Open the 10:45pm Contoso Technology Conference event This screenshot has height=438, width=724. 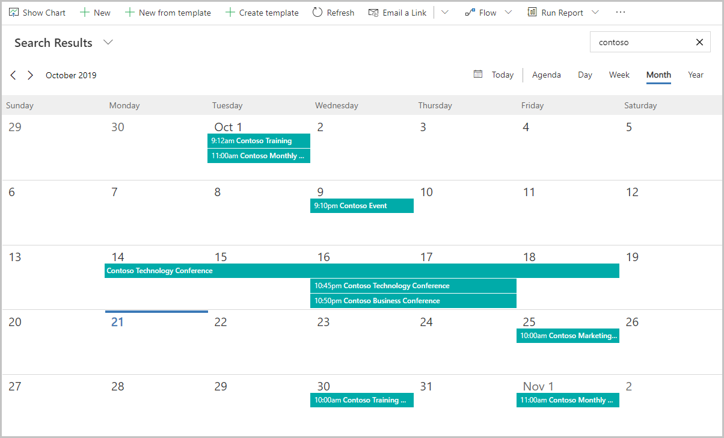click(x=413, y=286)
